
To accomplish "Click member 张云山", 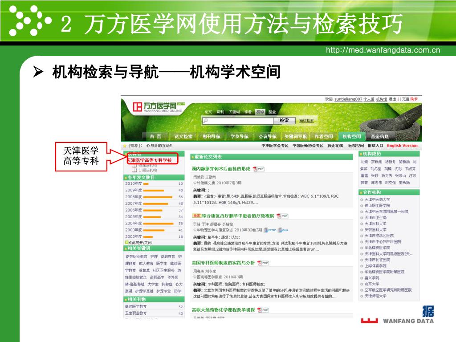I will 400,175.
